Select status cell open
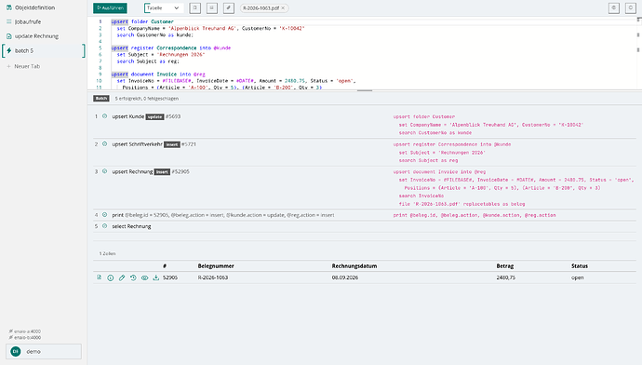 tap(577, 277)
